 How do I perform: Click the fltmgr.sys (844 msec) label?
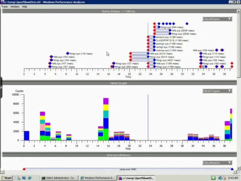172,27
